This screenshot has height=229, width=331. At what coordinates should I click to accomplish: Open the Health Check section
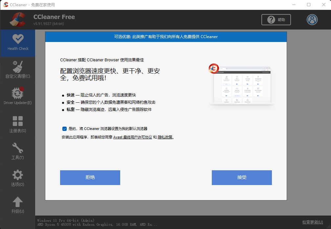[x=18, y=43]
